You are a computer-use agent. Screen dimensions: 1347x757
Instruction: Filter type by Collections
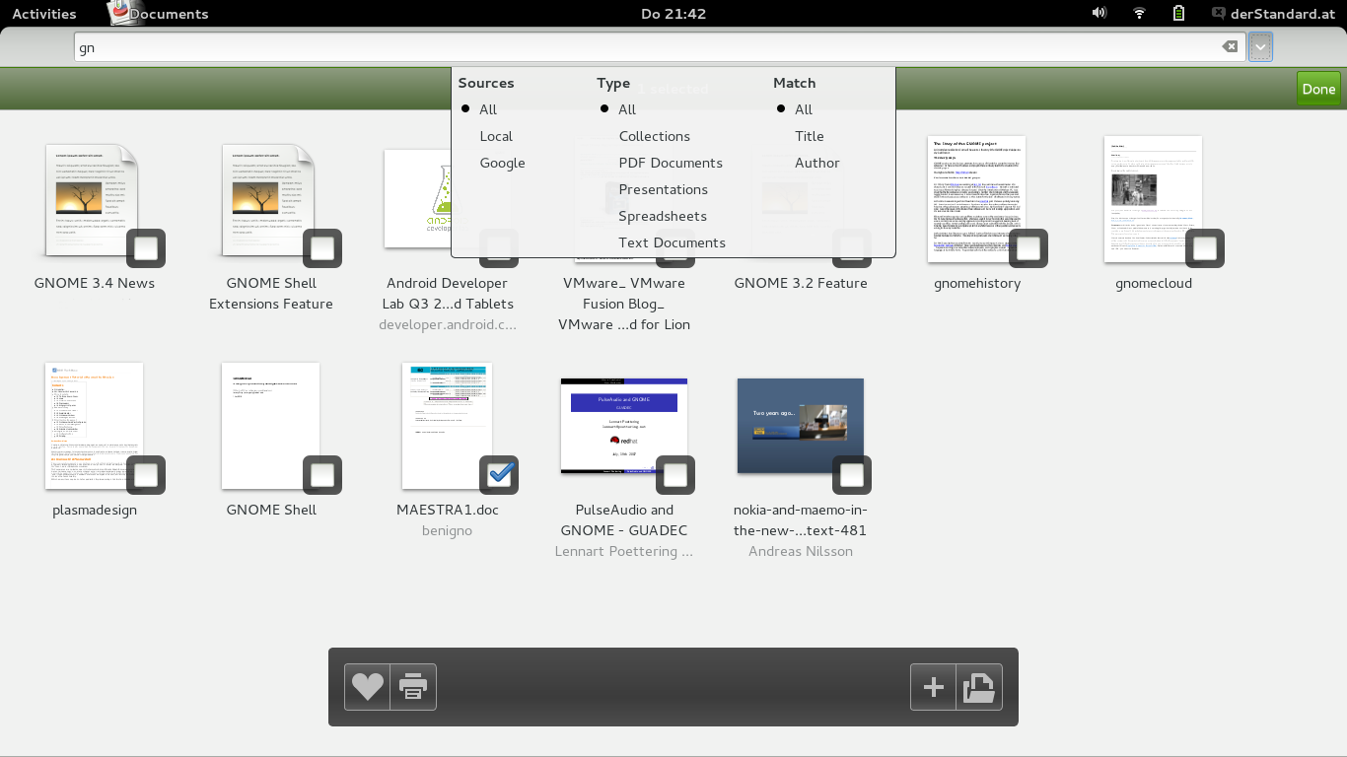coord(654,136)
